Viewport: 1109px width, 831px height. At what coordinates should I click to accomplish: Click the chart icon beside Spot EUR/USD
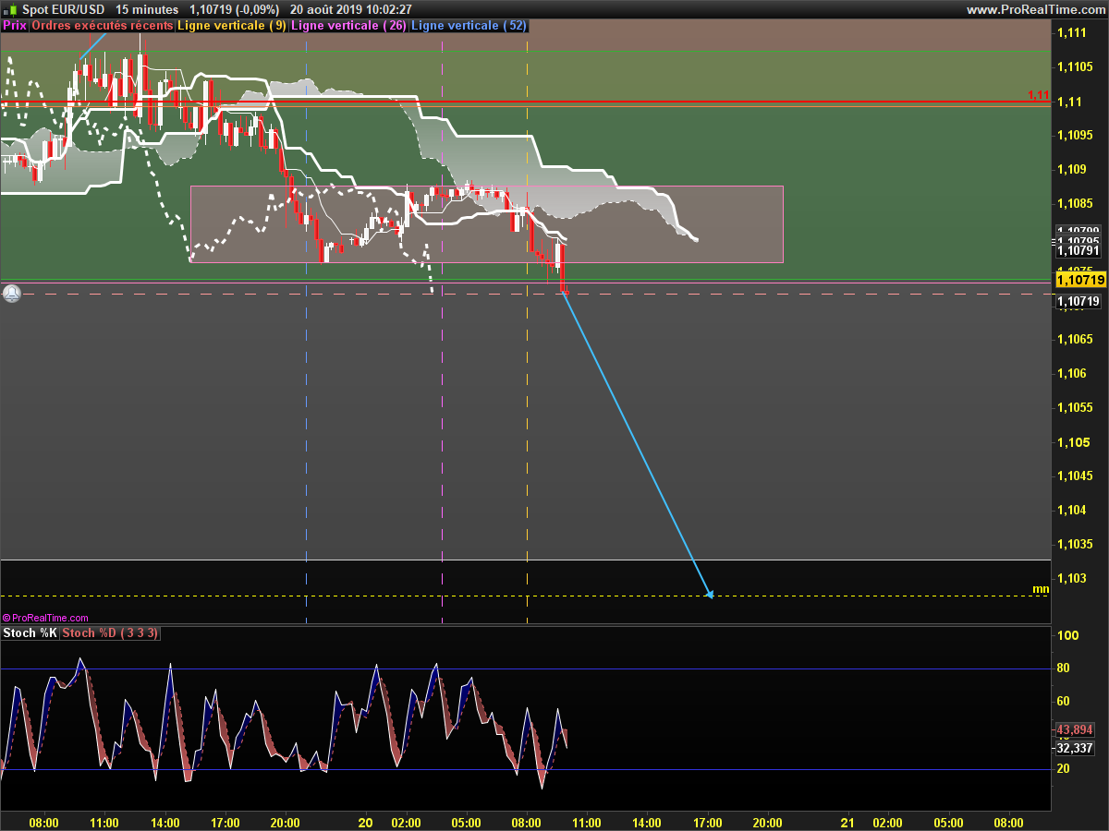(10, 9)
